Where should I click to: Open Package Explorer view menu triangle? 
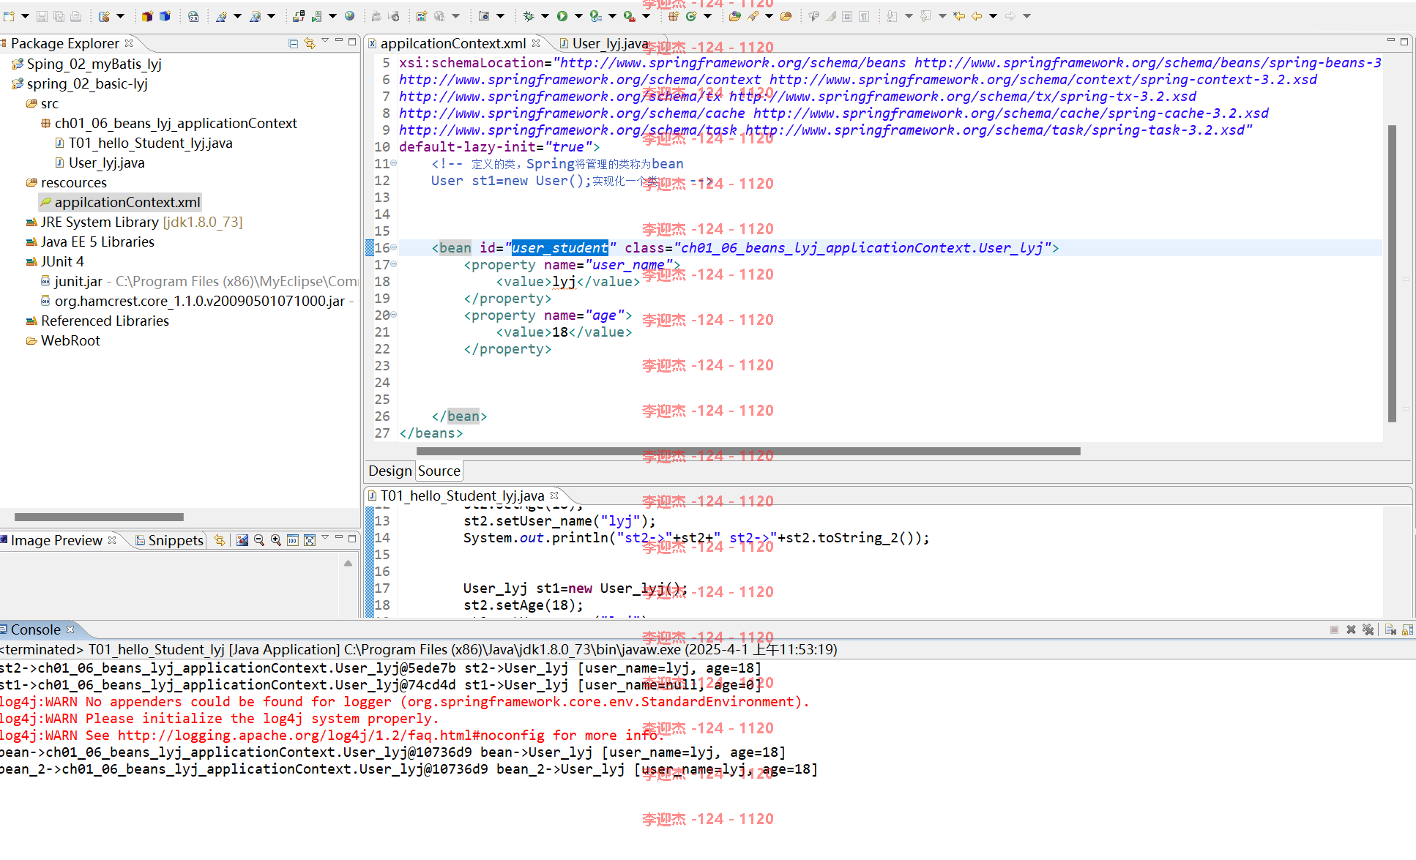coord(325,41)
